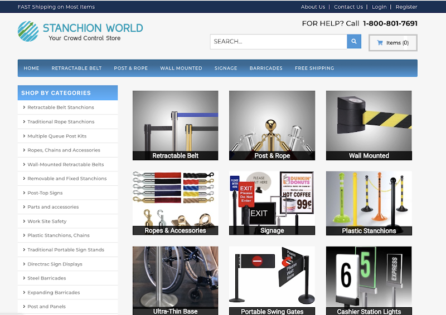Viewport: 446px width, 315px height.
Task: Open Multiple Queue Post Kits category
Action: [67, 136]
